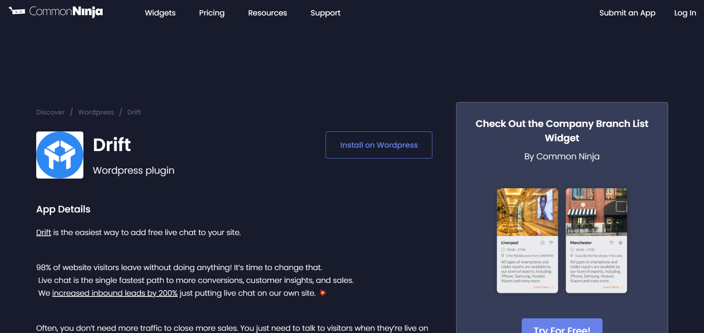This screenshot has width=704, height=333.
Task: Click the Log In link
Action: click(685, 13)
